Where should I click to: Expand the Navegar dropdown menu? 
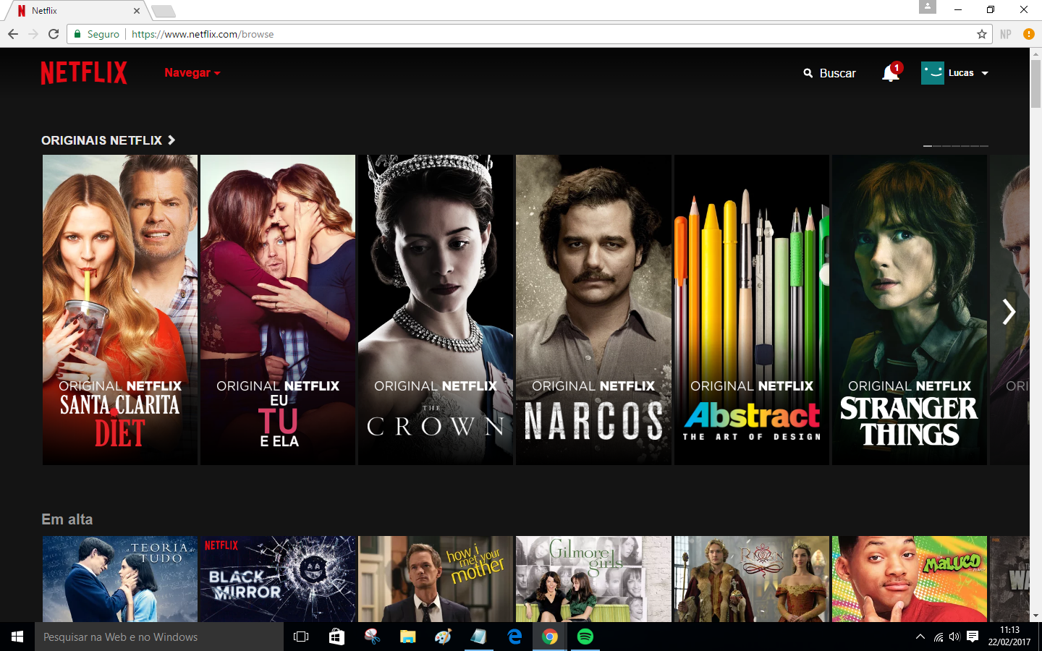(x=192, y=72)
